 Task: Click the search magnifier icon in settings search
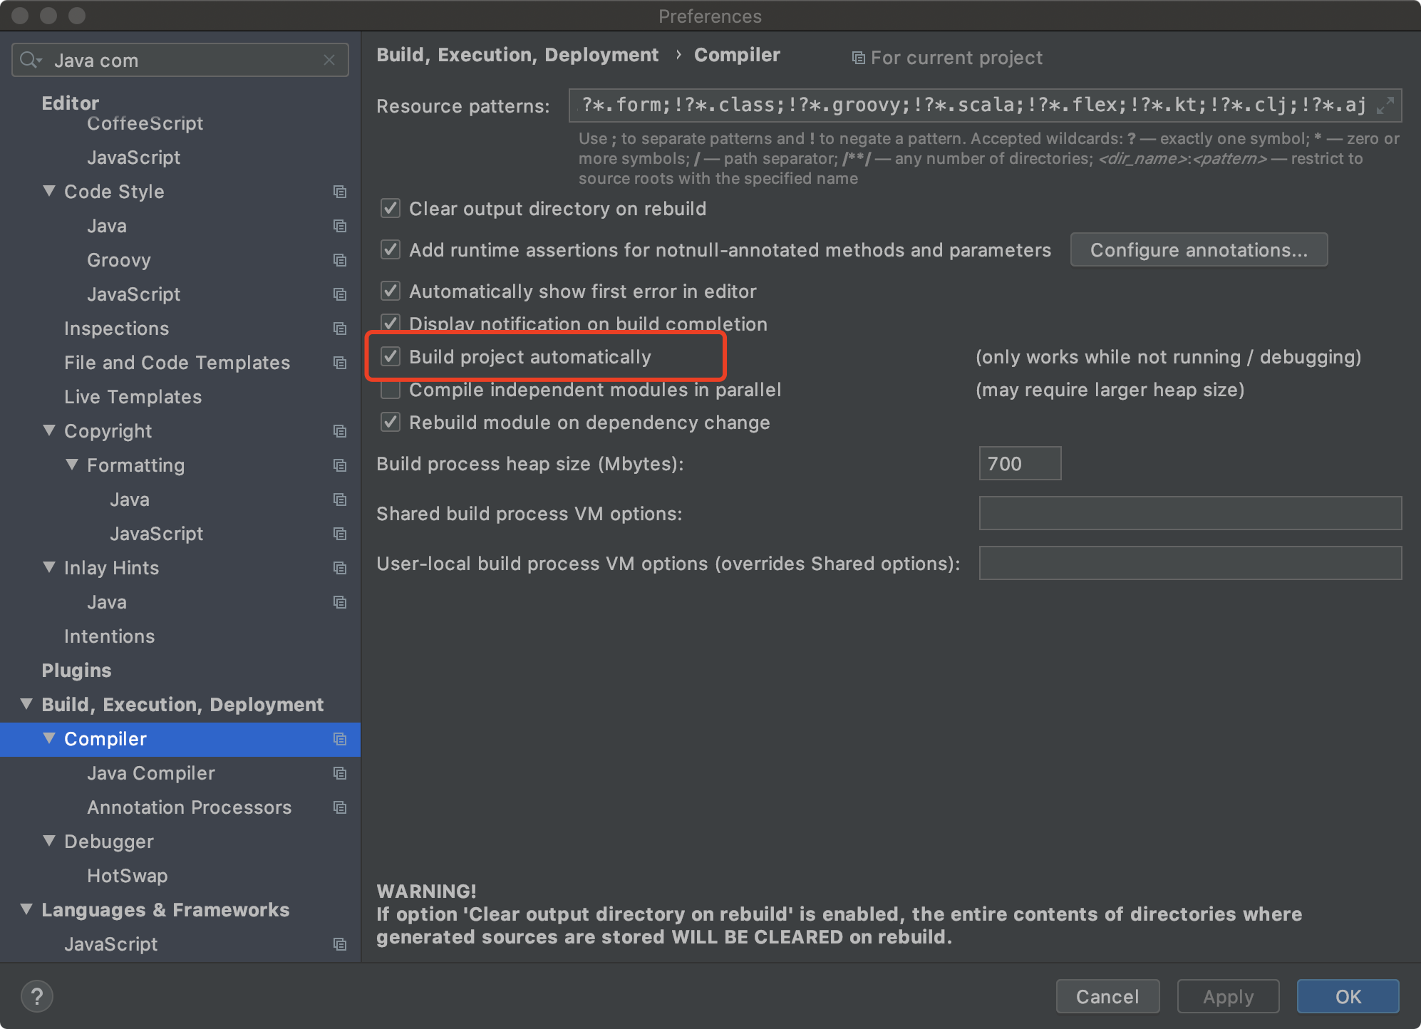click(x=30, y=61)
